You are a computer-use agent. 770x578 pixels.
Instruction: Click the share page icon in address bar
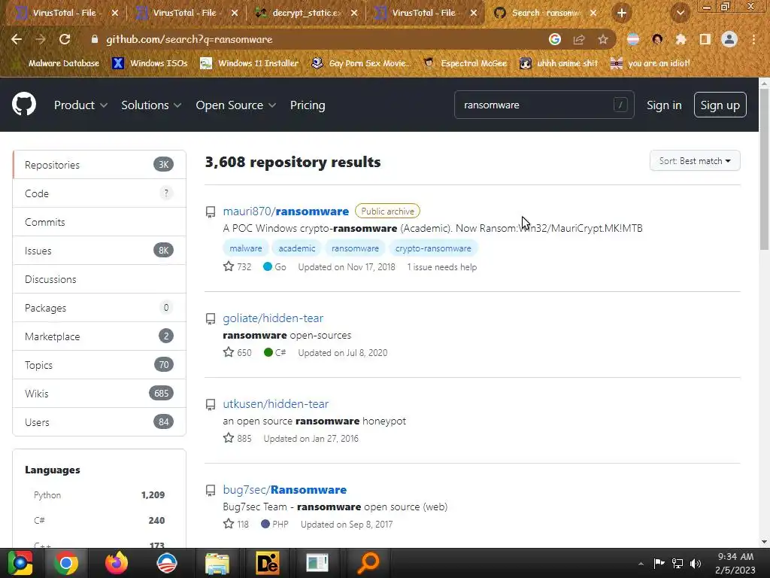pyautogui.click(x=579, y=39)
